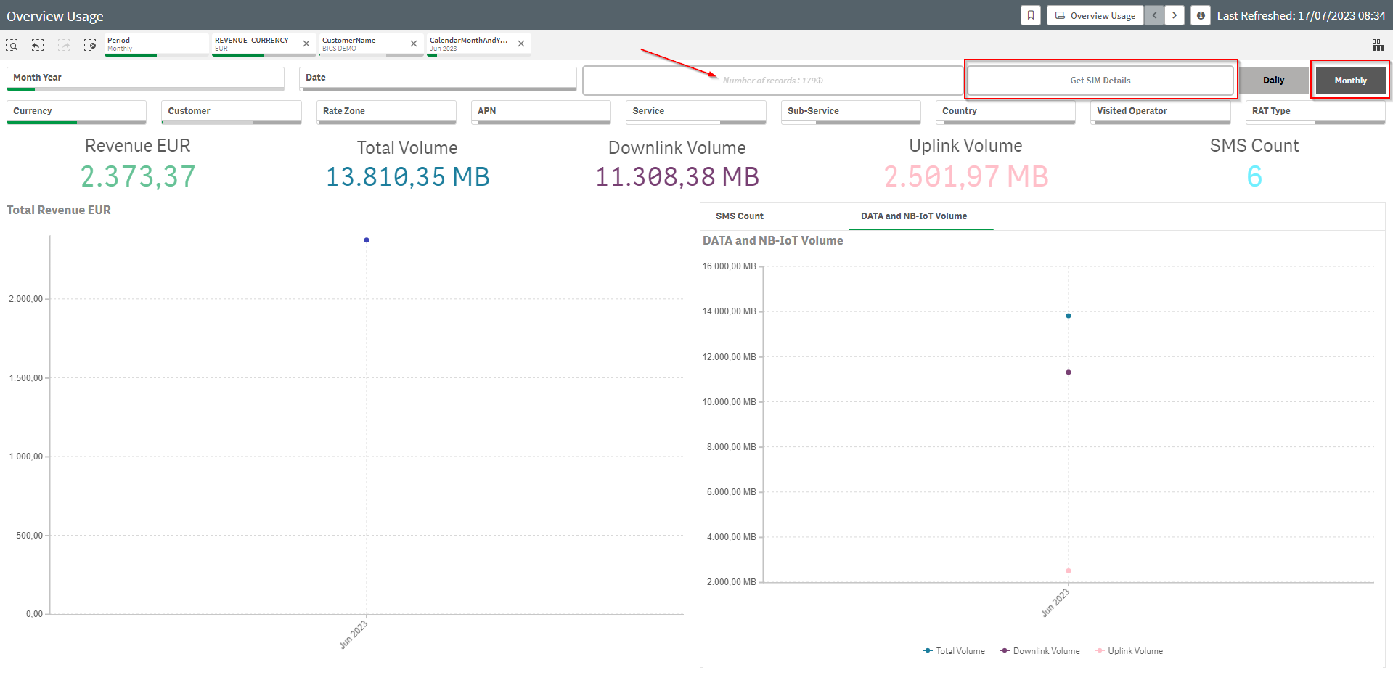This screenshot has width=1393, height=675.
Task: Open the sheet info icon
Action: tap(1201, 15)
